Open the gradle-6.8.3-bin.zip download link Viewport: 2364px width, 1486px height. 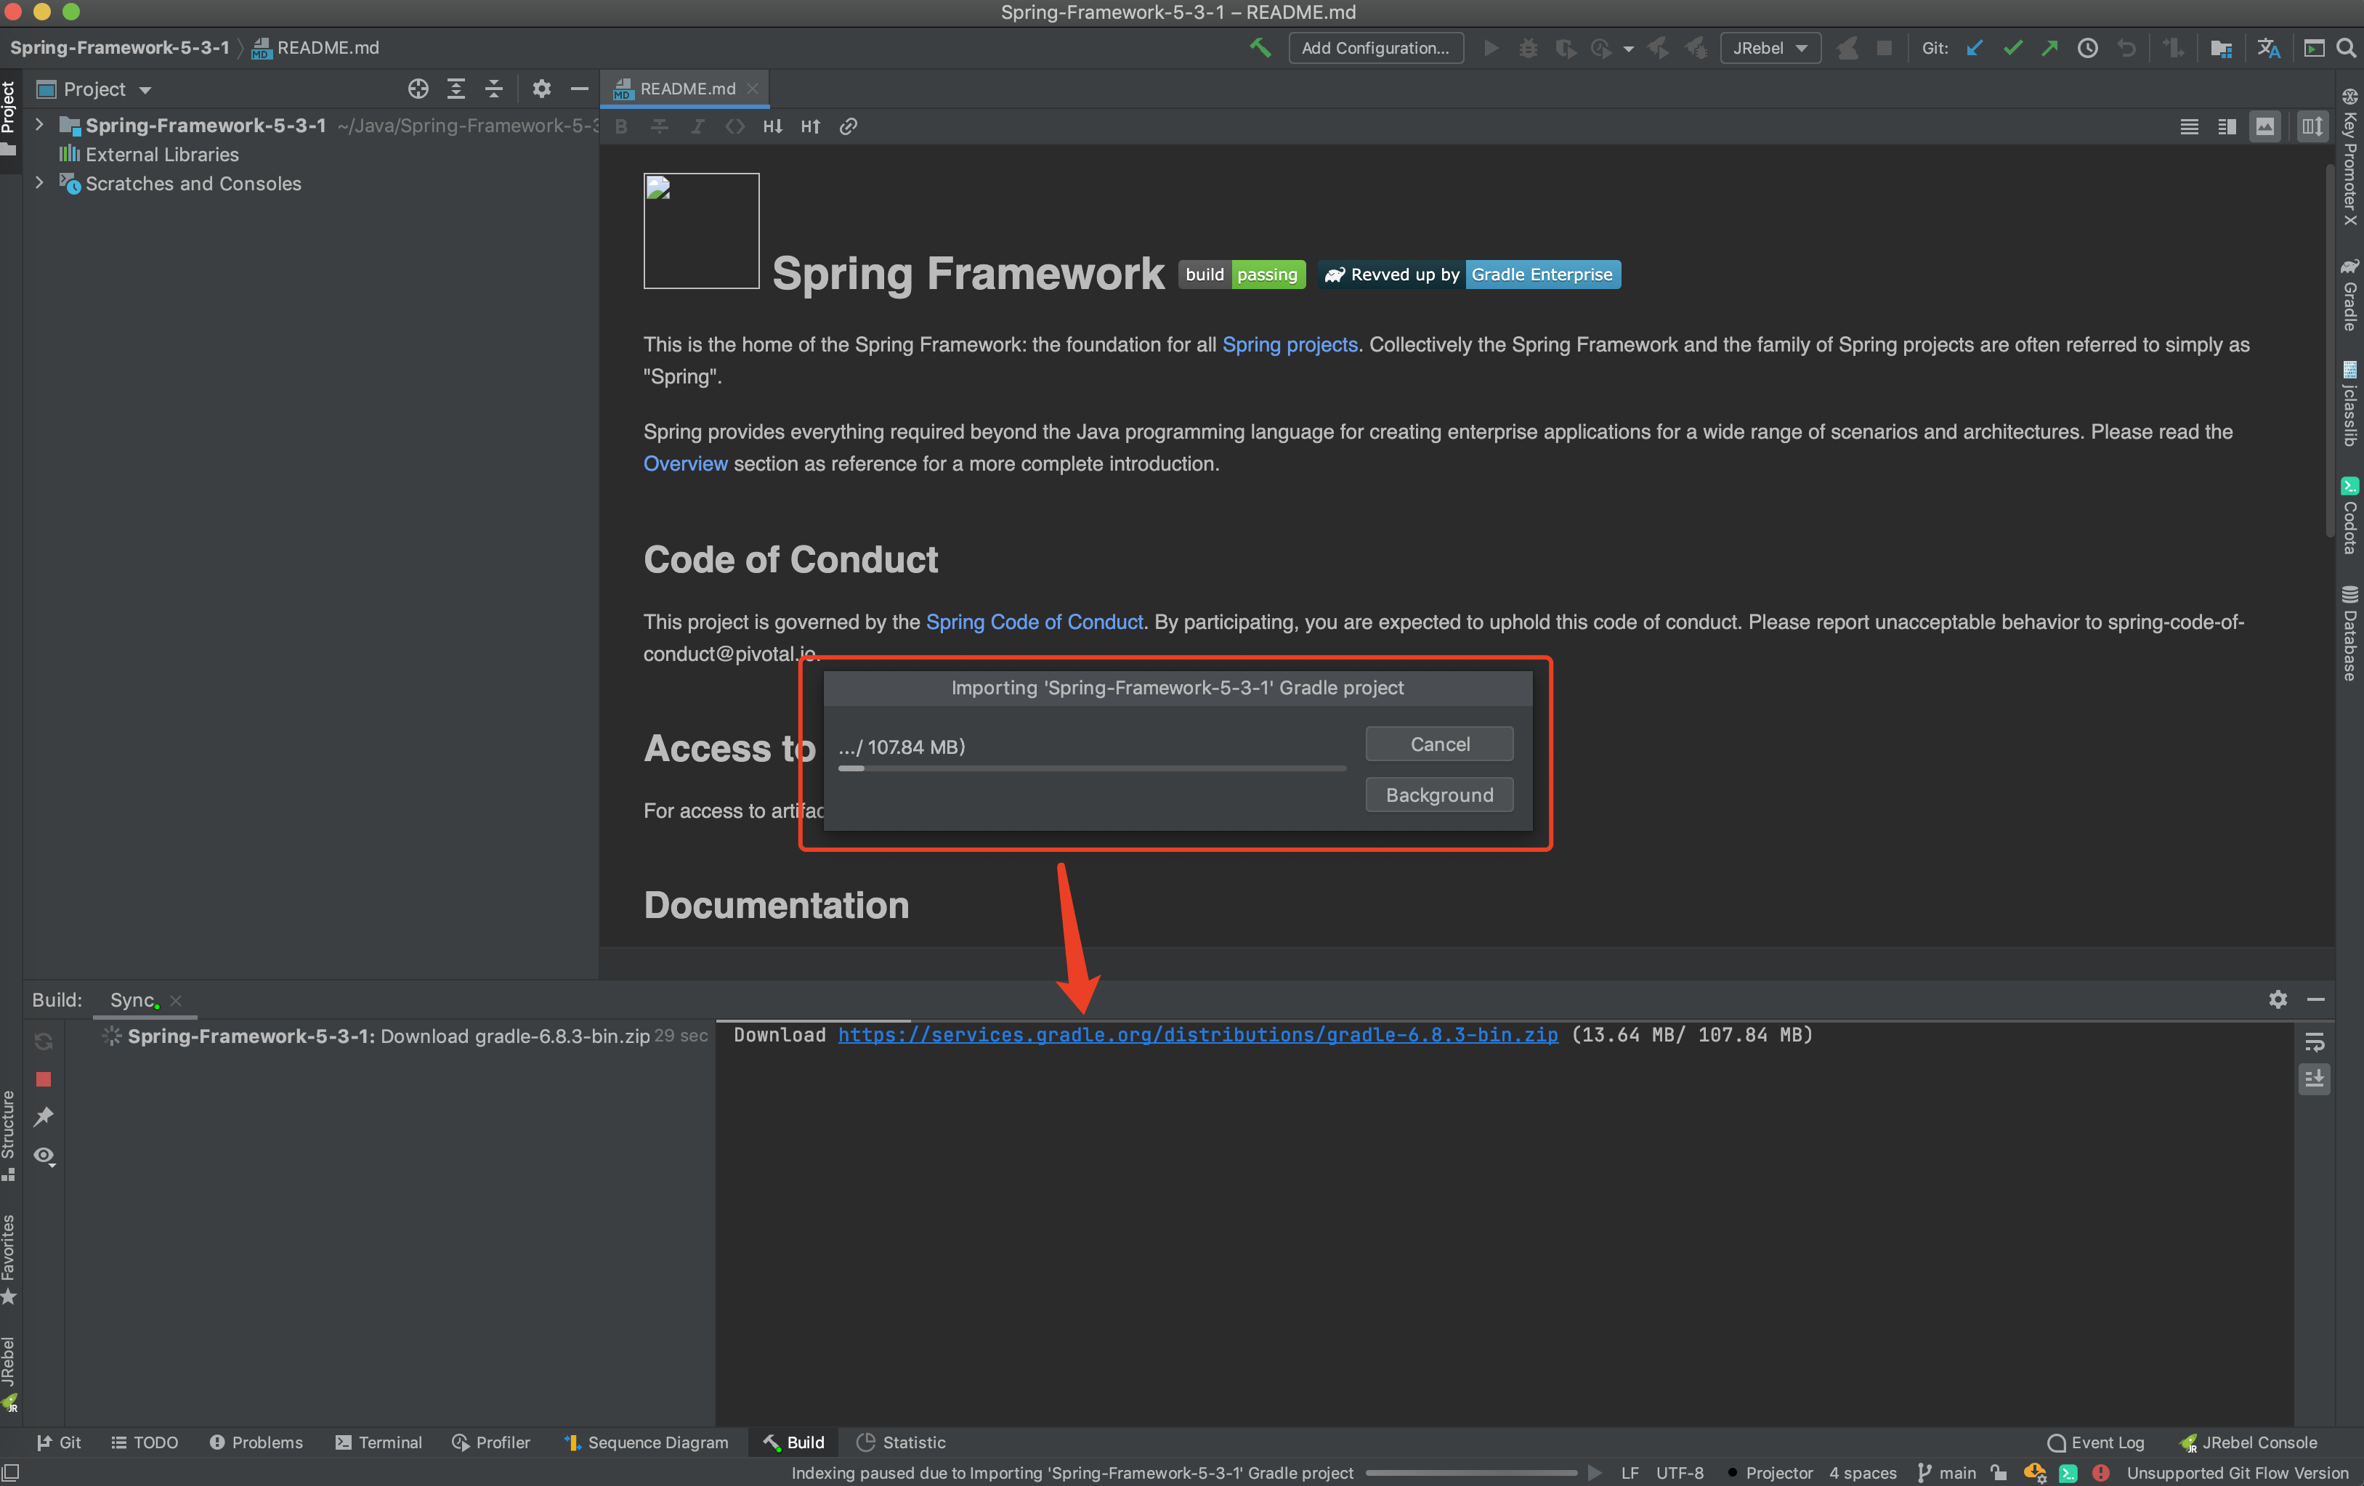(x=1197, y=1034)
